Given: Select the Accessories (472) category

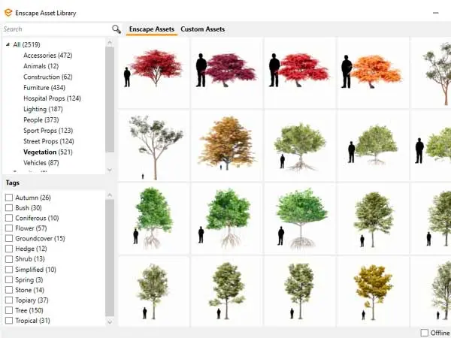Looking at the screenshot, I should (48, 55).
